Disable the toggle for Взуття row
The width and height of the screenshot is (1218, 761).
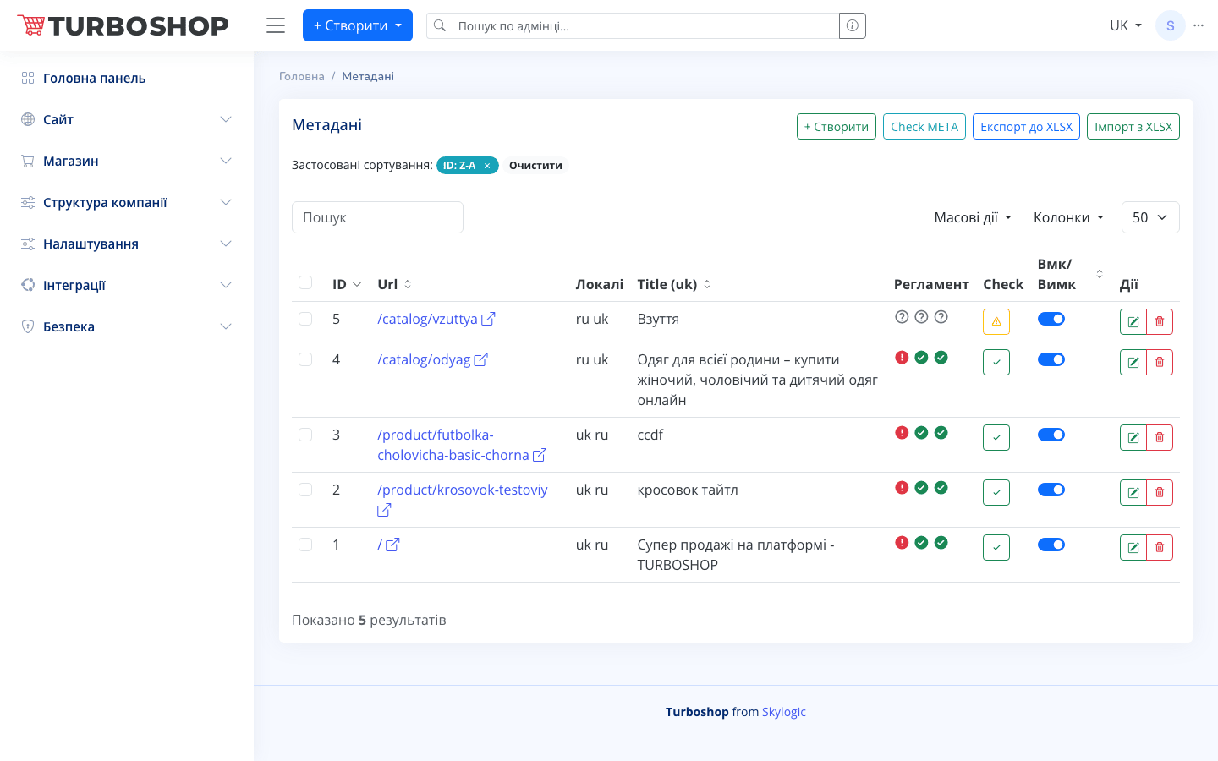click(1051, 319)
